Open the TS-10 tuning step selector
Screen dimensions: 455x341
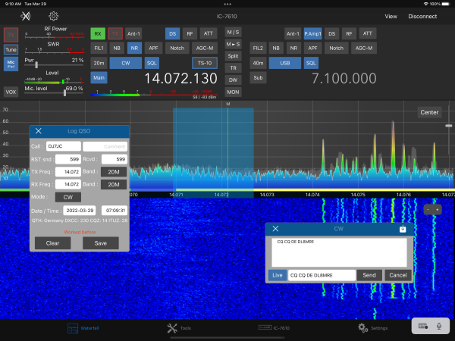(203, 63)
